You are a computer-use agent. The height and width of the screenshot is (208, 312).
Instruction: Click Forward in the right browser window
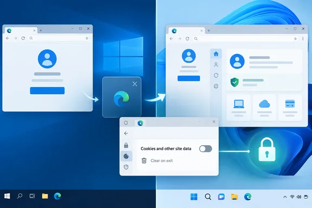[179, 38]
